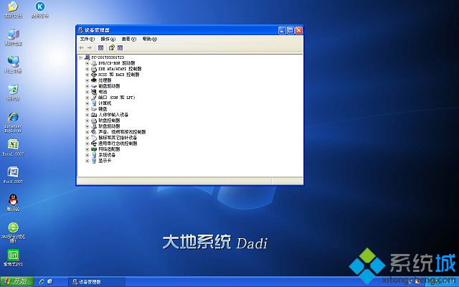Click the network adapter card icon
459x287 pixels.
click(x=94, y=149)
